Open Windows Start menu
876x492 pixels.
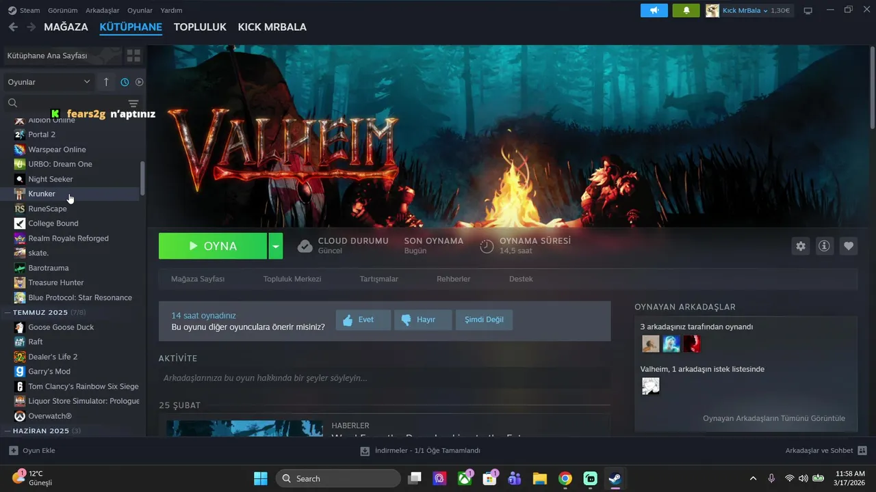(261, 478)
